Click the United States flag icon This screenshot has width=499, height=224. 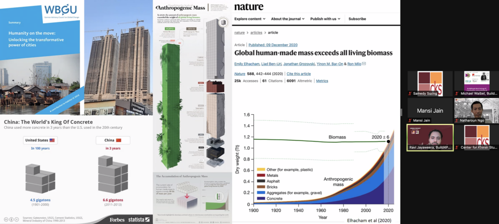pyautogui.click(x=52, y=140)
